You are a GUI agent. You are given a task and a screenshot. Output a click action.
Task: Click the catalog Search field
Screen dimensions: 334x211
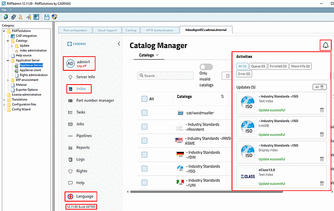tap(166, 76)
